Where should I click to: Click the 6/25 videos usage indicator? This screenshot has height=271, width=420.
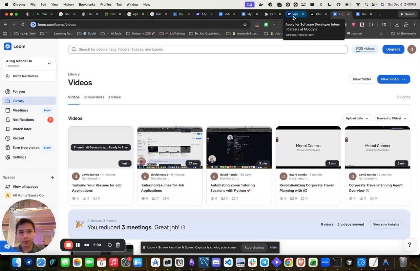tap(365, 49)
